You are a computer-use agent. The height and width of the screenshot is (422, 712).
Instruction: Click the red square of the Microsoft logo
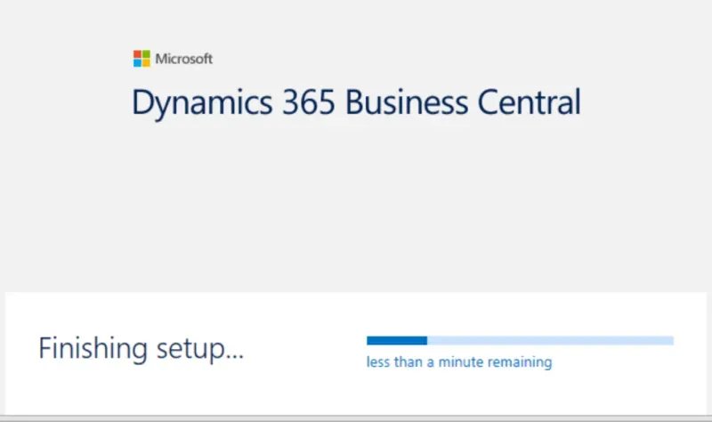[137, 55]
